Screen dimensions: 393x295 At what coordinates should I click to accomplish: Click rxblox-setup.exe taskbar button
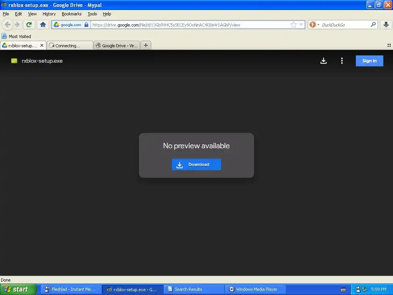[x=132, y=289]
